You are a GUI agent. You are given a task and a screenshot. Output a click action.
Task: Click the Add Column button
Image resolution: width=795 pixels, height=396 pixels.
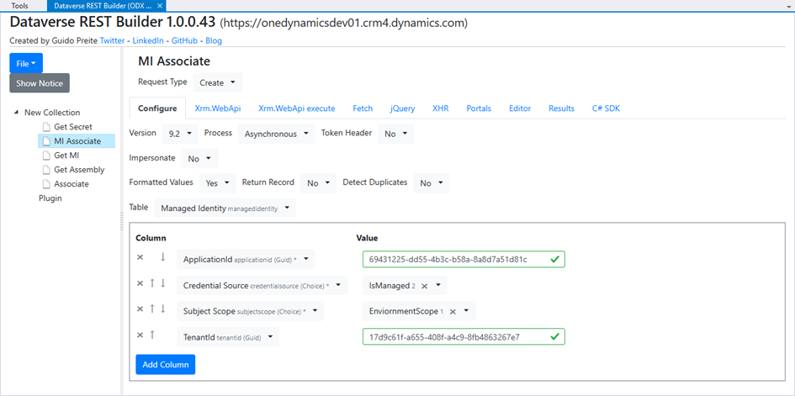(165, 365)
